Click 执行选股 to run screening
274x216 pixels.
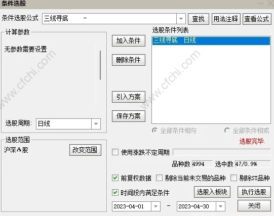254,192
